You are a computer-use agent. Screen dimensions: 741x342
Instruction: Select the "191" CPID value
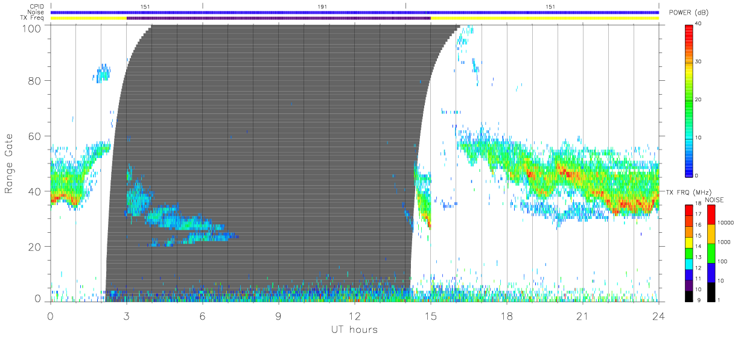tap(323, 6)
